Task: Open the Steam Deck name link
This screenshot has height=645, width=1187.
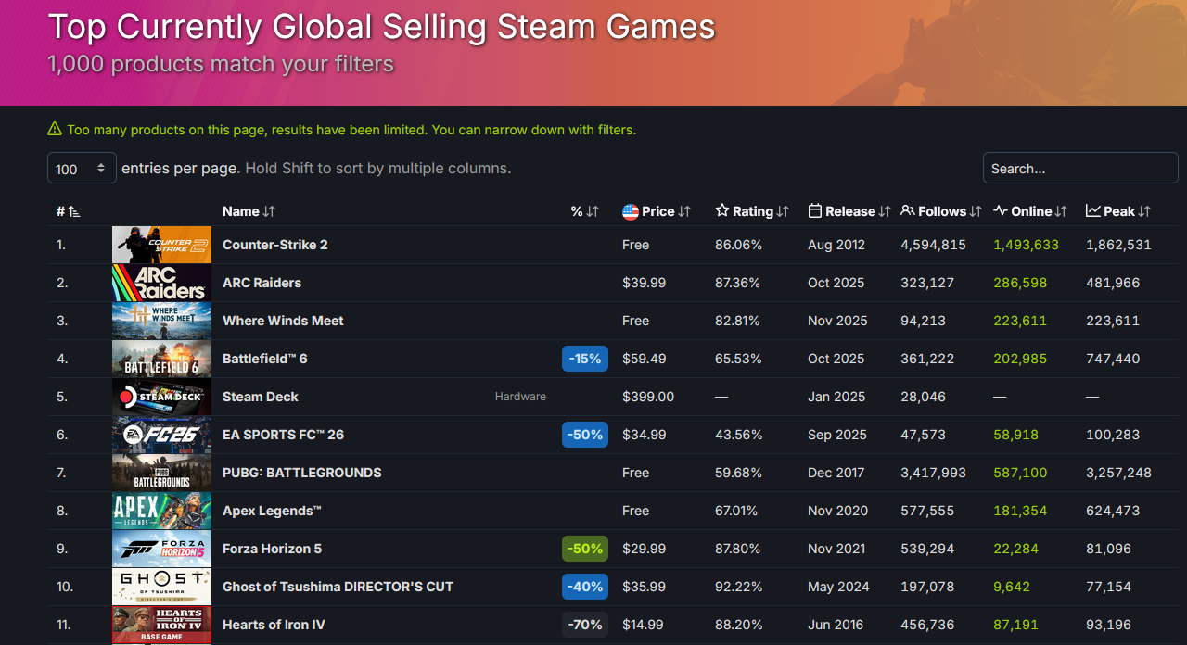Action: tap(261, 397)
